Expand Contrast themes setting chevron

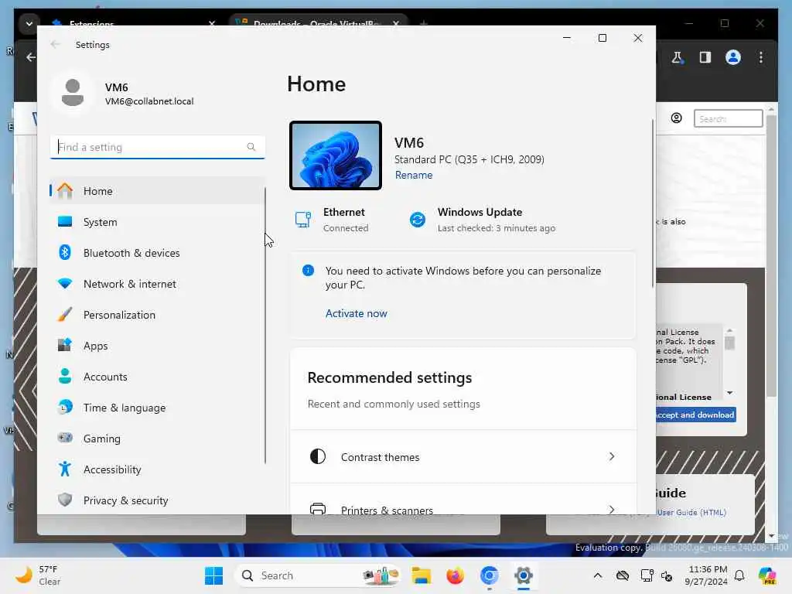612,456
